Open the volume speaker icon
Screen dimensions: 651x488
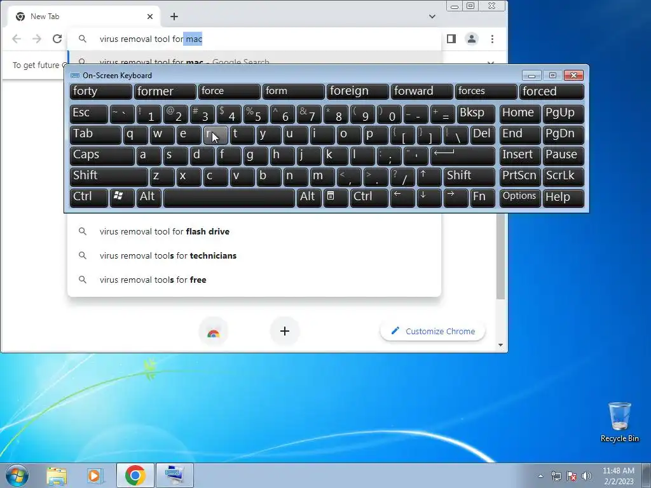point(587,476)
